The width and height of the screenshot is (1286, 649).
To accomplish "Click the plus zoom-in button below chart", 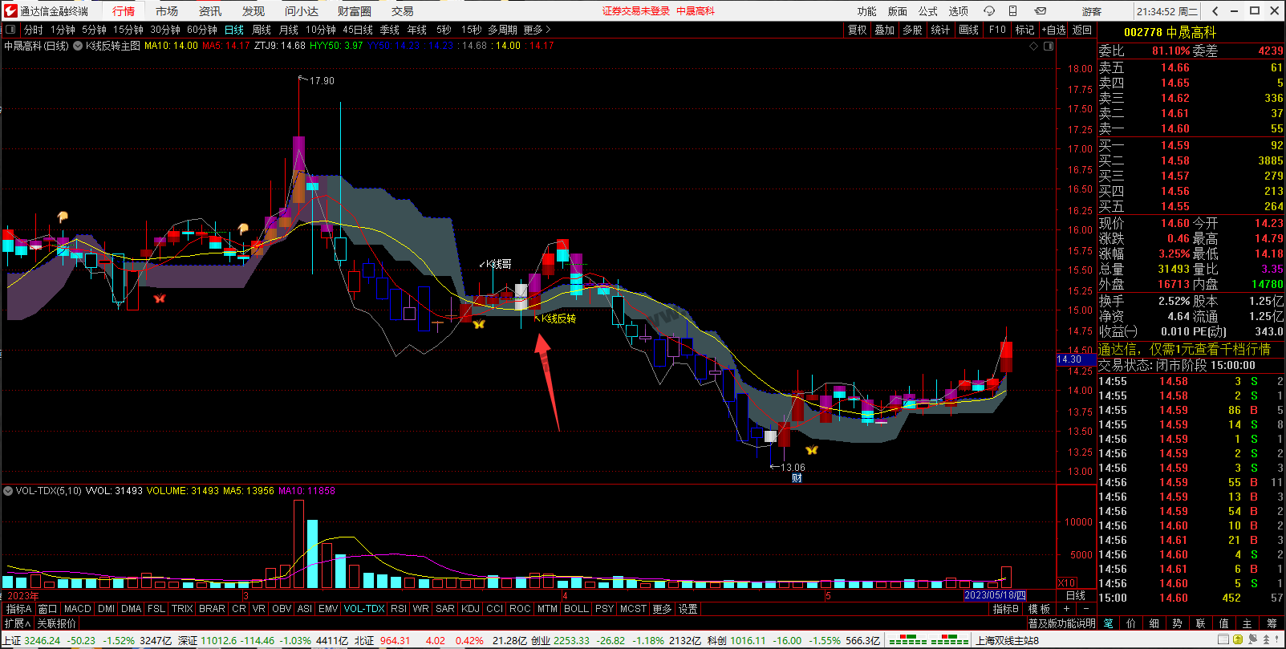I will (x=1066, y=609).
